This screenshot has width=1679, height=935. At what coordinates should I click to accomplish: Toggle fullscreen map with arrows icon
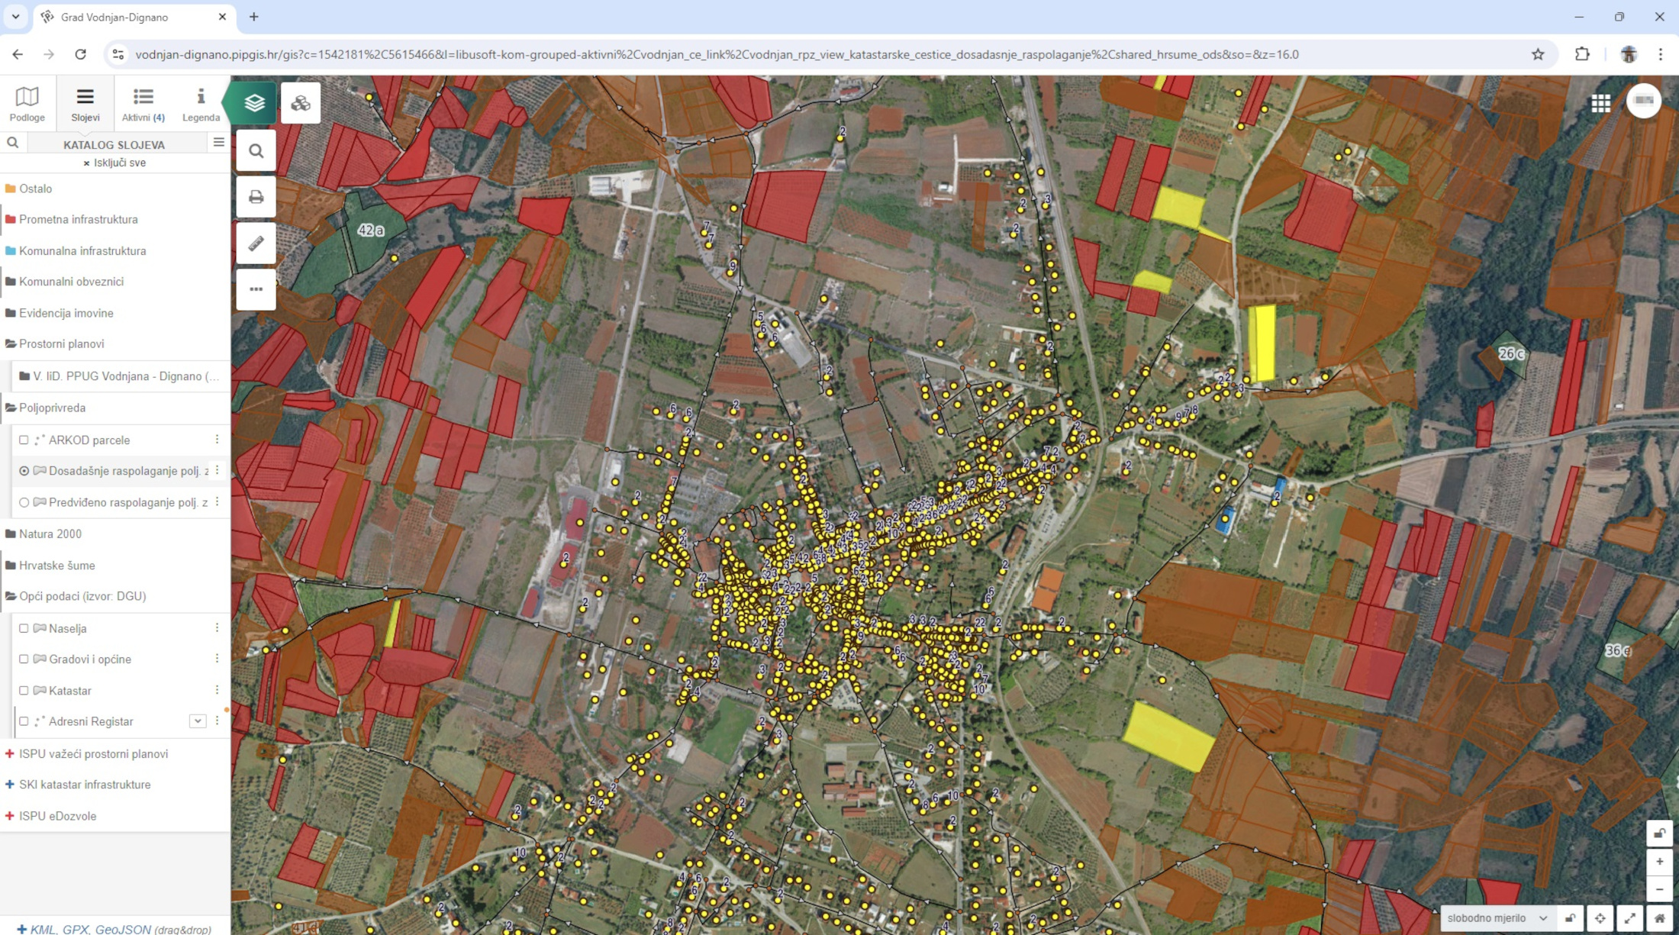tap(1629, 918)
